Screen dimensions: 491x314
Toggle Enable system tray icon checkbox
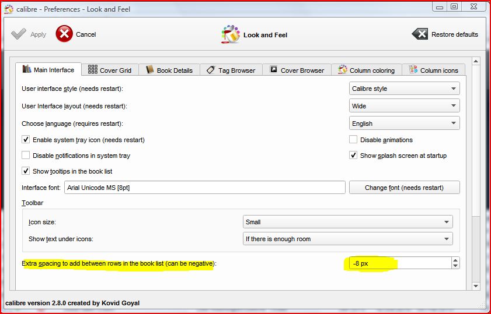[26, 139]
